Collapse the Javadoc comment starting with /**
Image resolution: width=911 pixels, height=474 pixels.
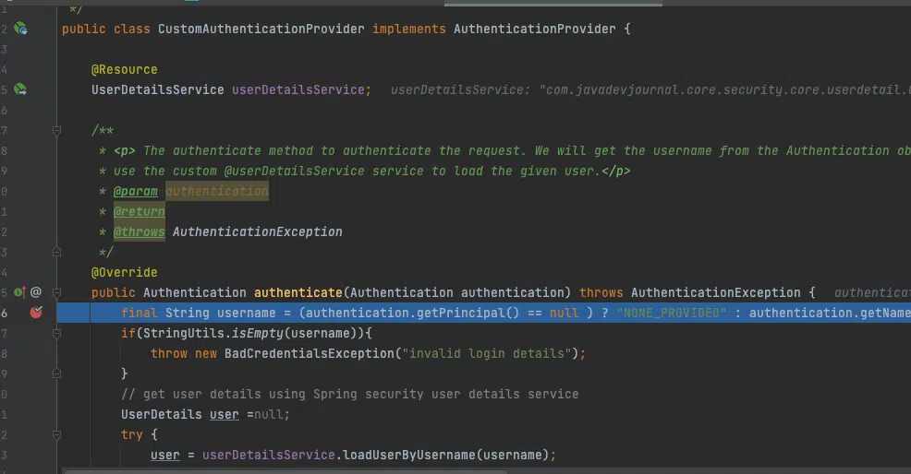pyautogui.click(x=56, y=131)
